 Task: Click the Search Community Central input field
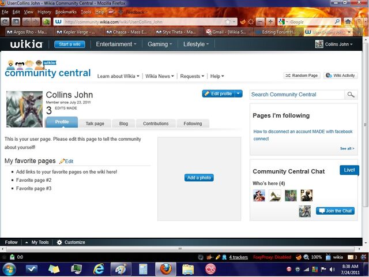click(297, 95)
